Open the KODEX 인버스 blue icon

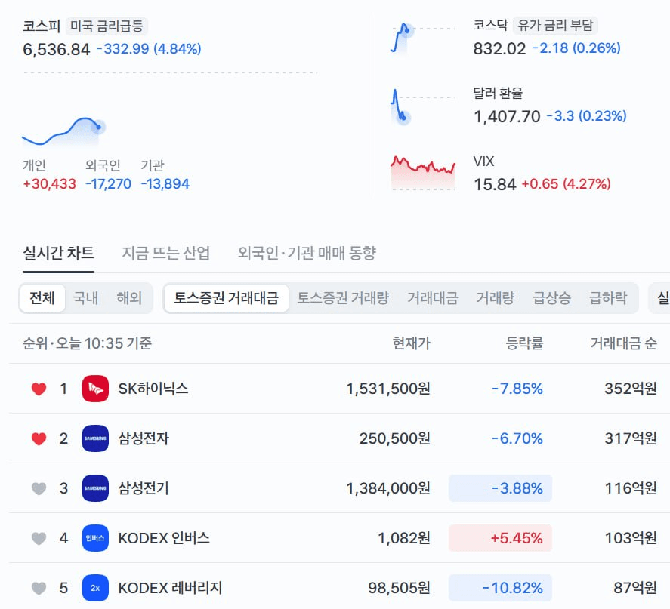[x=95, y=538]
